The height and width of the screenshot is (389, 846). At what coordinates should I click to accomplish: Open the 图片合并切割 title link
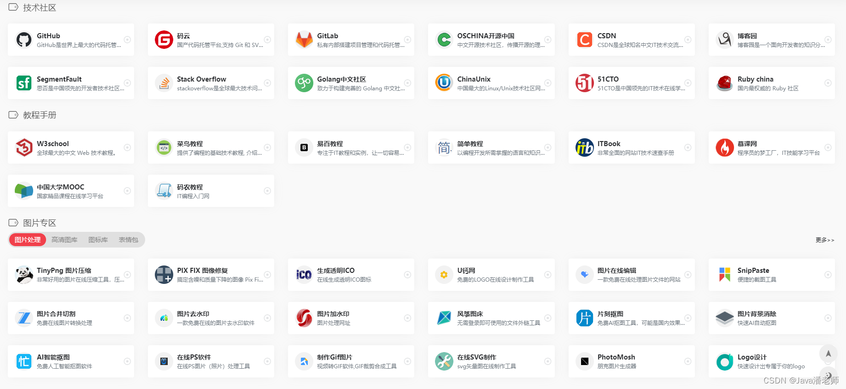click(56, 314)
